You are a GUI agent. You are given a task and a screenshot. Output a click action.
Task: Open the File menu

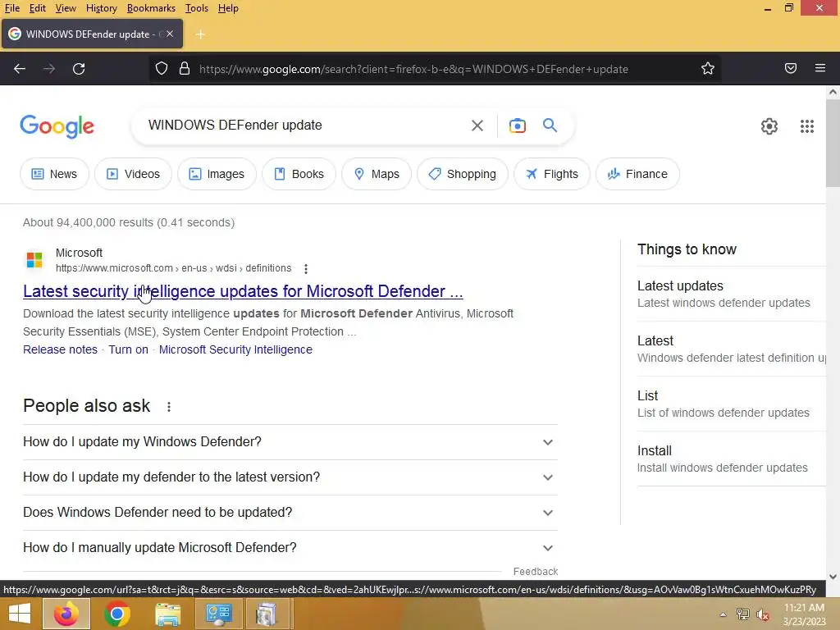coord(11,8)
